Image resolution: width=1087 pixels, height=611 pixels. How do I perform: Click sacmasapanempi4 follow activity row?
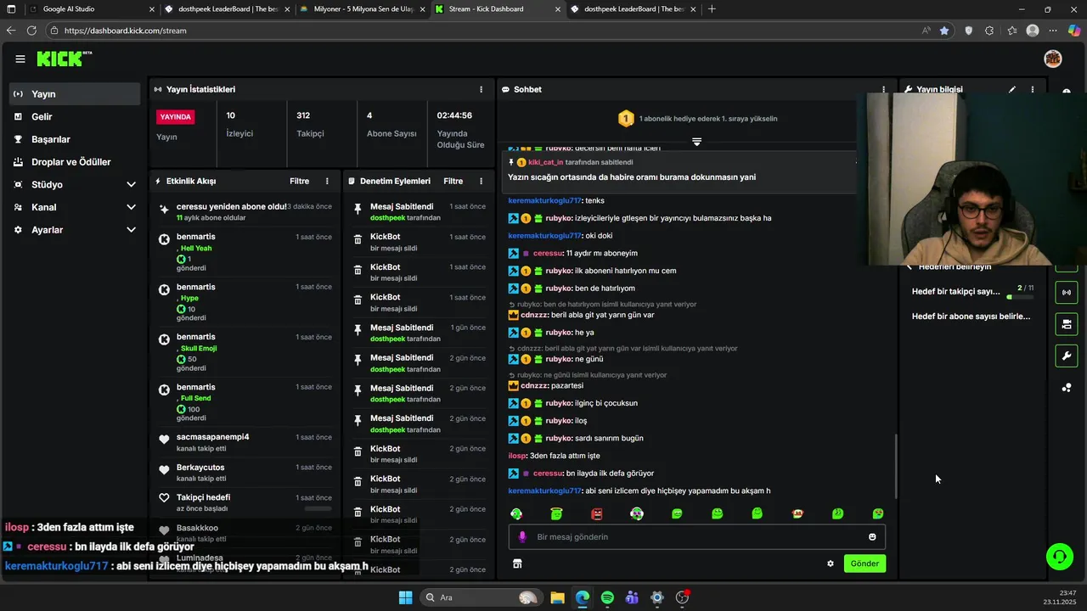[245, 442]
